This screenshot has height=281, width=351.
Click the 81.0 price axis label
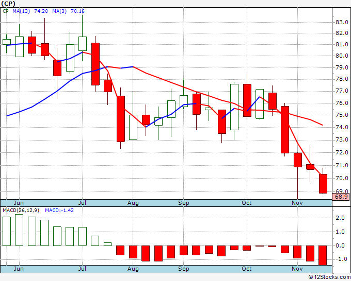click(342, 44)
